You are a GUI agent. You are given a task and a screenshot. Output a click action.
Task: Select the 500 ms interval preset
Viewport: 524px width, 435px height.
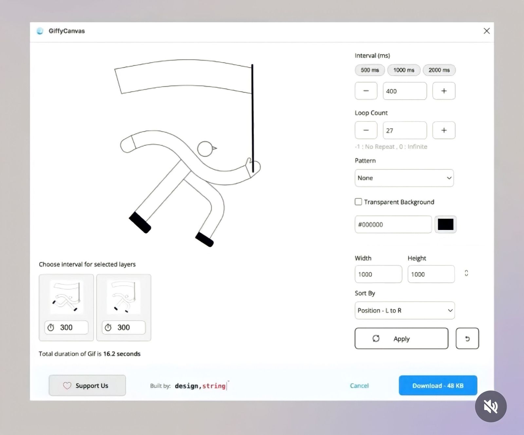pos(370,70)
